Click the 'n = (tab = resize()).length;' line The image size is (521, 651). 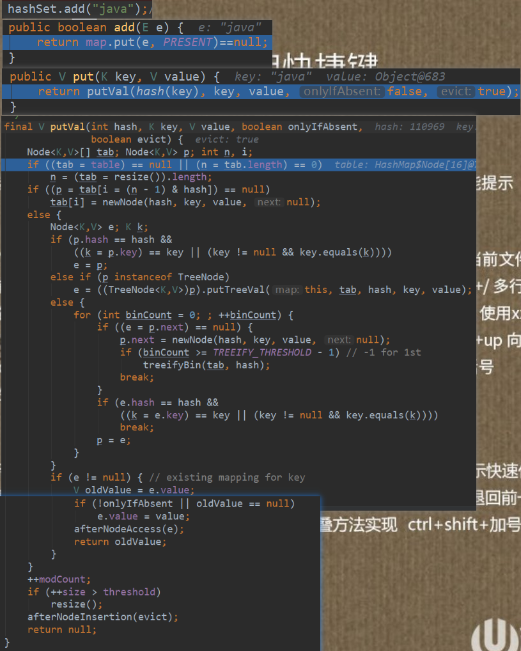point(131,177)
